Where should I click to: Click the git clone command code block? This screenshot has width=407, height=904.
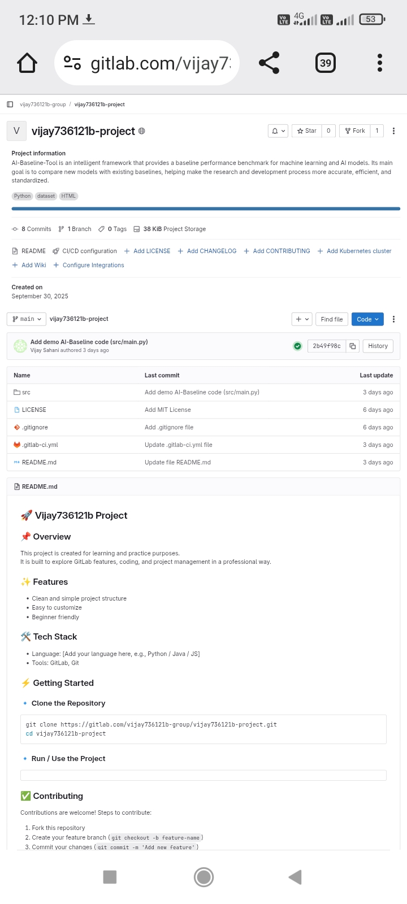pyautogui.click(x=203, y=729)
